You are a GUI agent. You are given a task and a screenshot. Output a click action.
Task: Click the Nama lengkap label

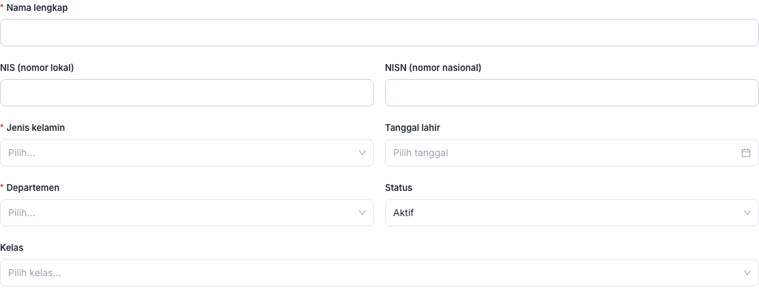point(37,7)
